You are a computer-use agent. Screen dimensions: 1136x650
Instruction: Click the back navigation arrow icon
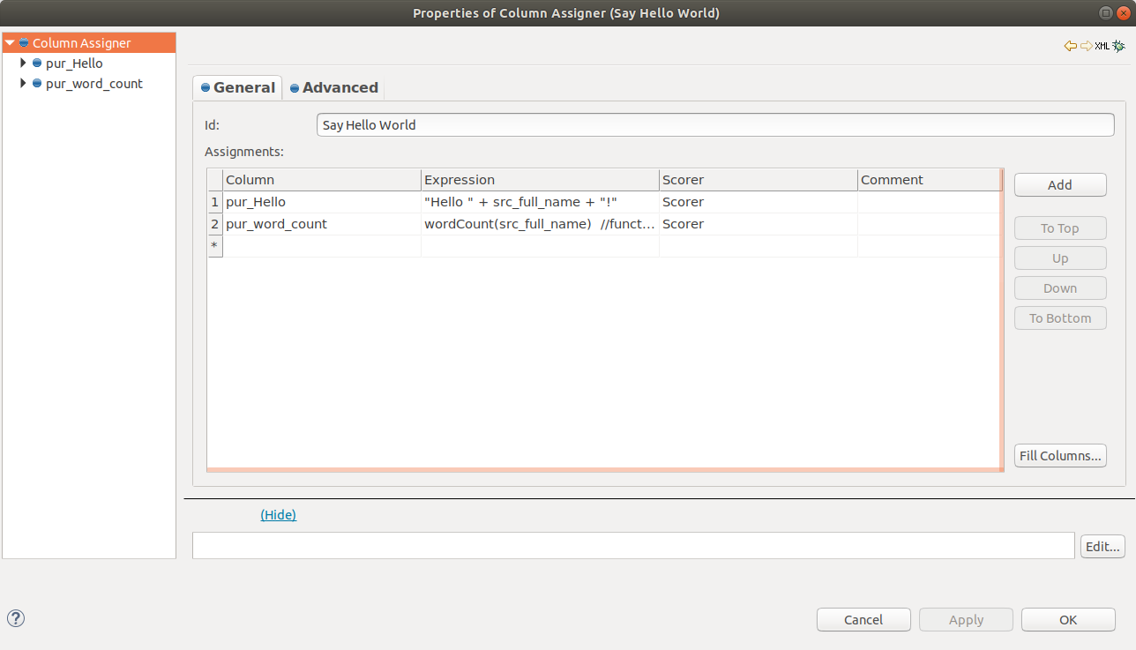coord(1070,45)
